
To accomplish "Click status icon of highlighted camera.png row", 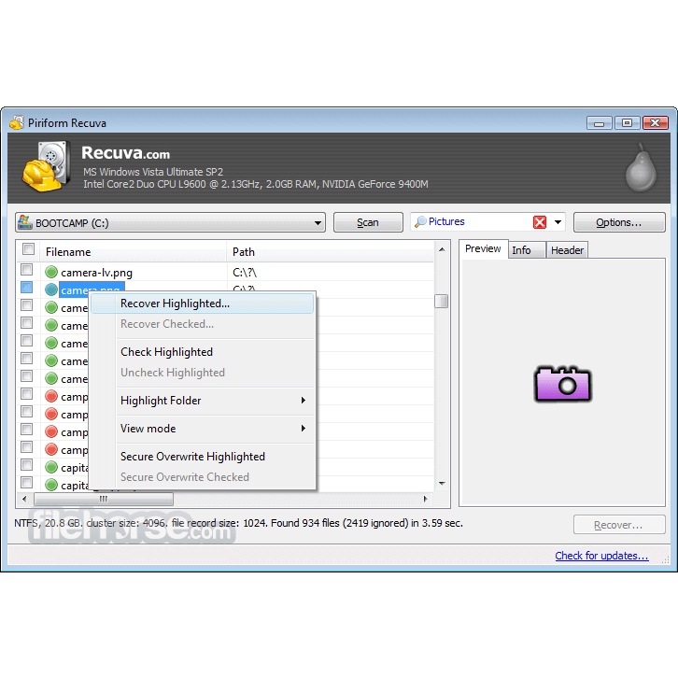I will click(51, 290).
